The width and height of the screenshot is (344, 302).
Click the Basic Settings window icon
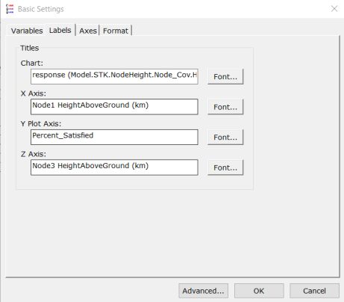tap(10, 9)
